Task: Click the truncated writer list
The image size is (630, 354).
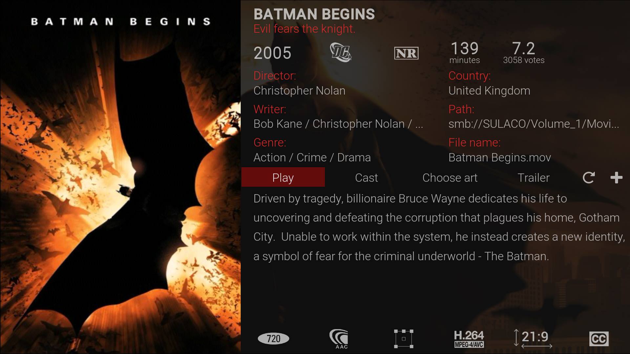Action: click(x=338, y=124)
